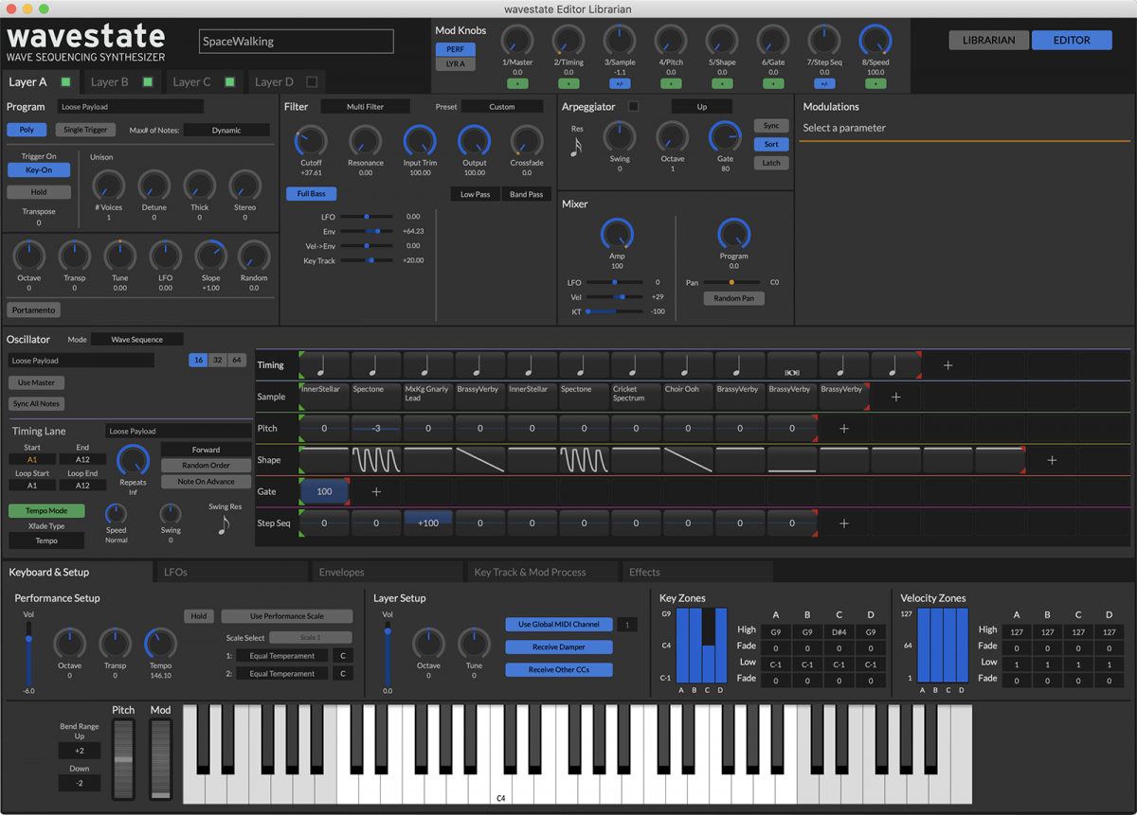Click the Random Pan button
The height and width of the screenshot is (815, 1137).
tap(733, 298)
